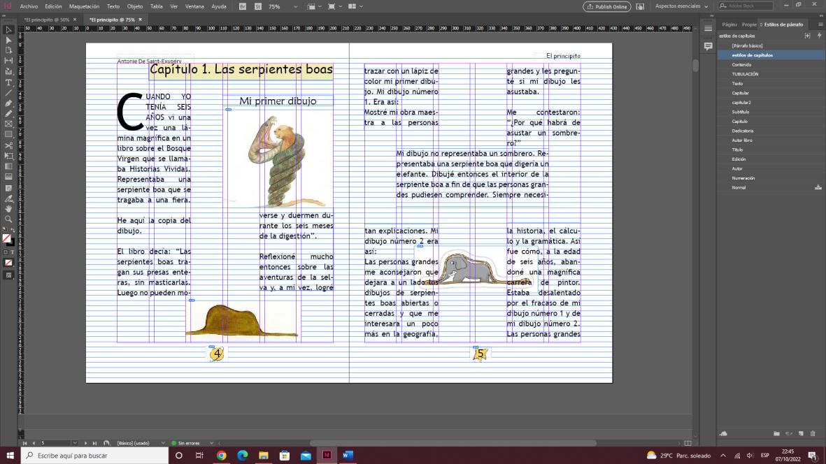826x464 pixels.
Task: Open the Archivo menu
Action: (x=29, y=6)
